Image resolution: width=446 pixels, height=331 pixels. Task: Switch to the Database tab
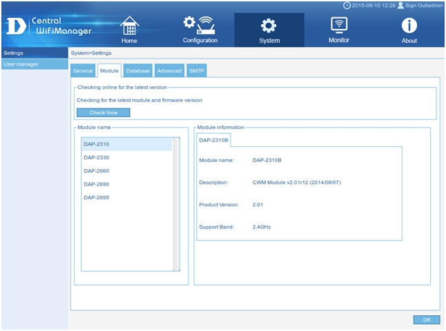click(x=137, y=70)
